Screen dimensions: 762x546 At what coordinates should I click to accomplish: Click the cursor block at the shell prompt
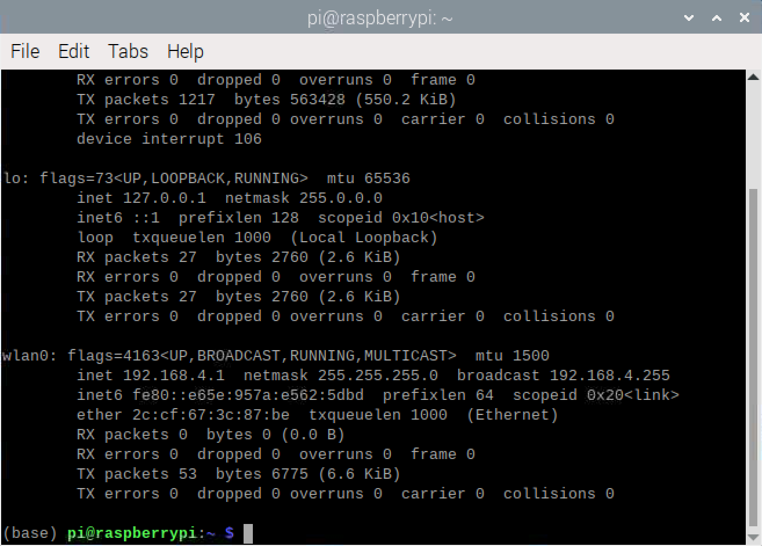coord(248,533)
